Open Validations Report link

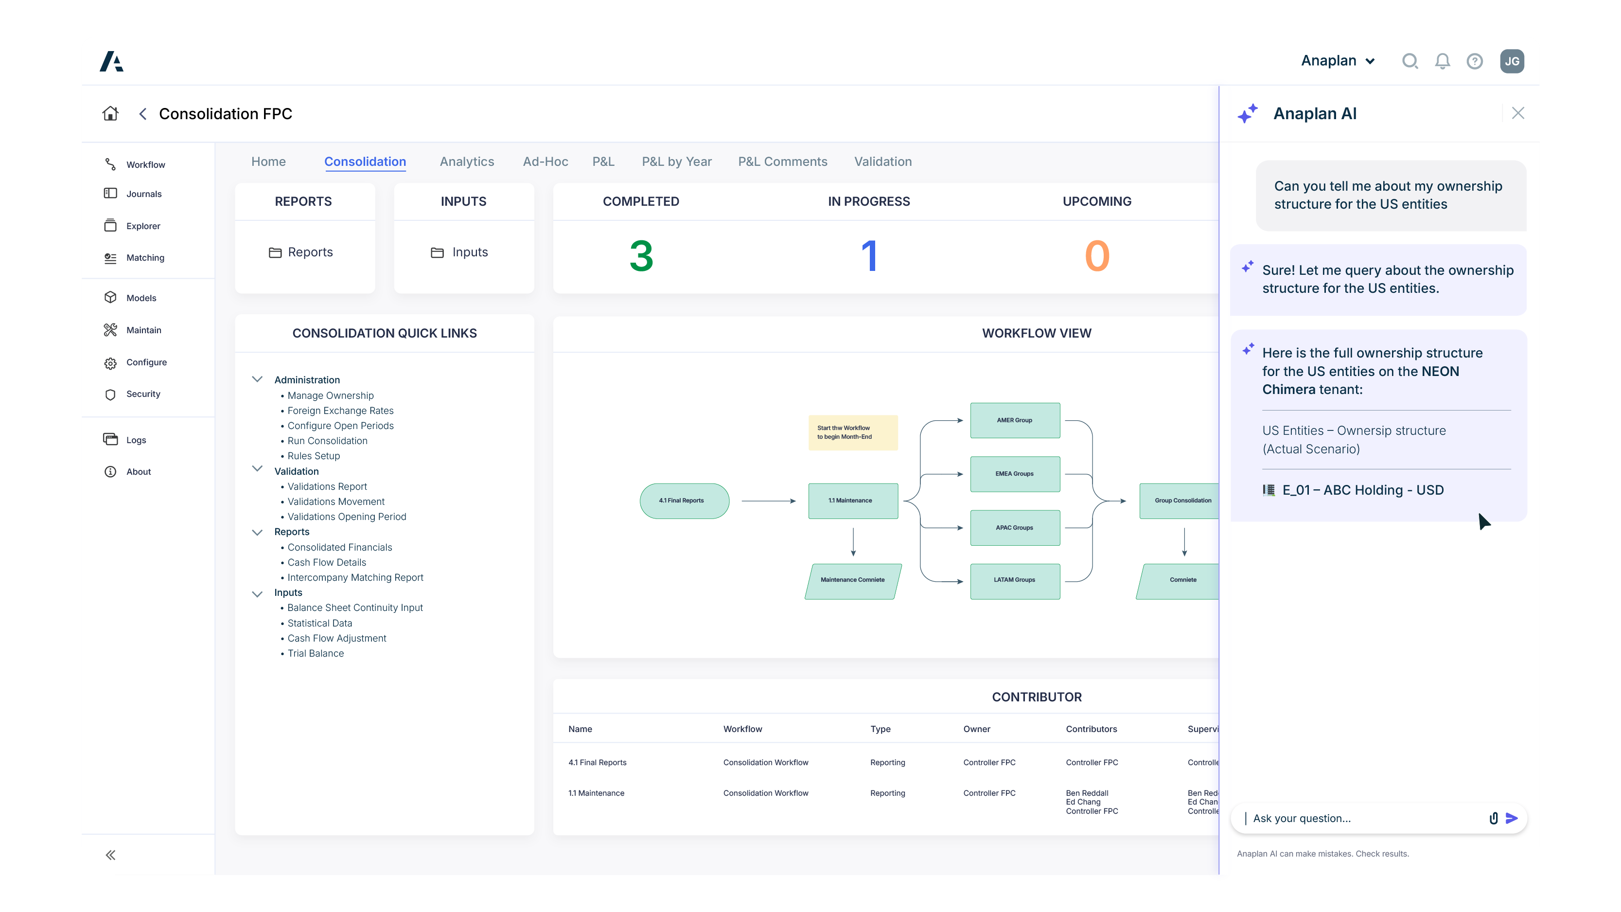(x=327, y=486)
